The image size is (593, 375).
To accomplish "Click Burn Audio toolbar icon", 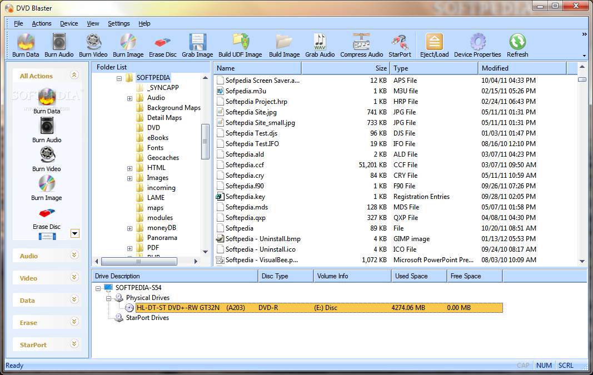I will coord(59,46).
